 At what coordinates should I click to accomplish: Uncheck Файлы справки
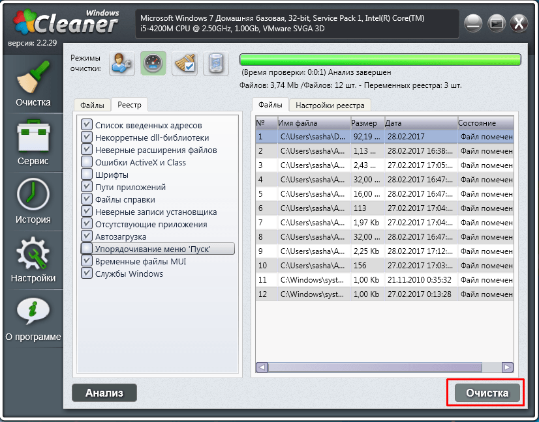[x=87, y=199]
